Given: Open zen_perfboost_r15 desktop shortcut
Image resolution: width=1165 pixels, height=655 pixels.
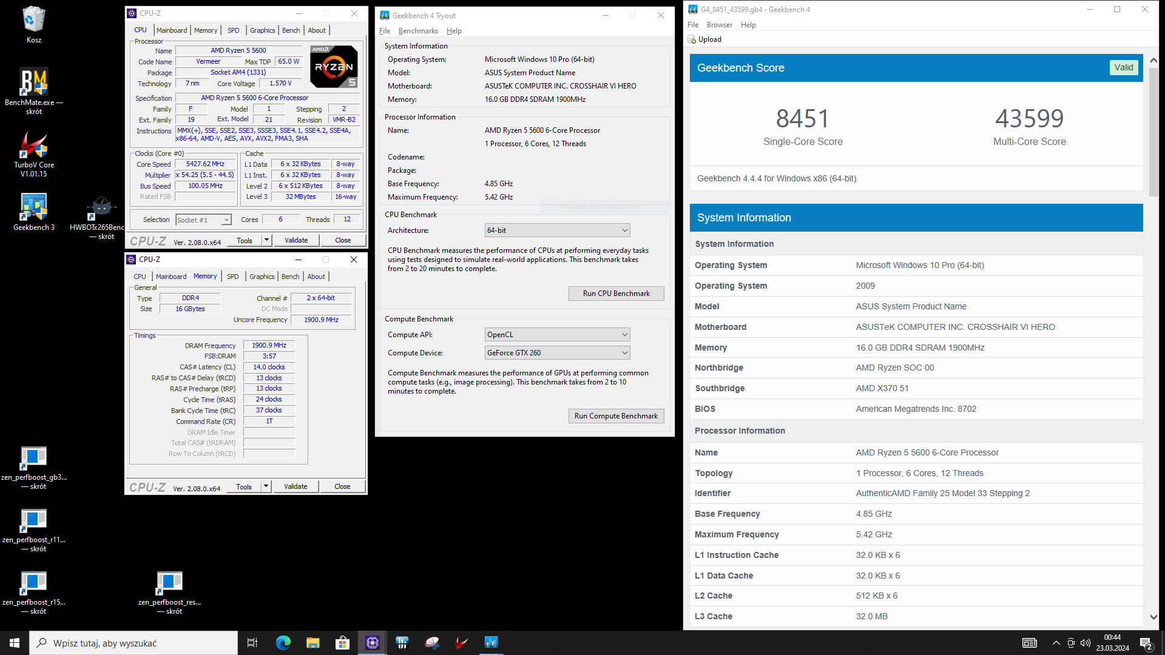Looking at the screenshot, I should click(34, 593).
